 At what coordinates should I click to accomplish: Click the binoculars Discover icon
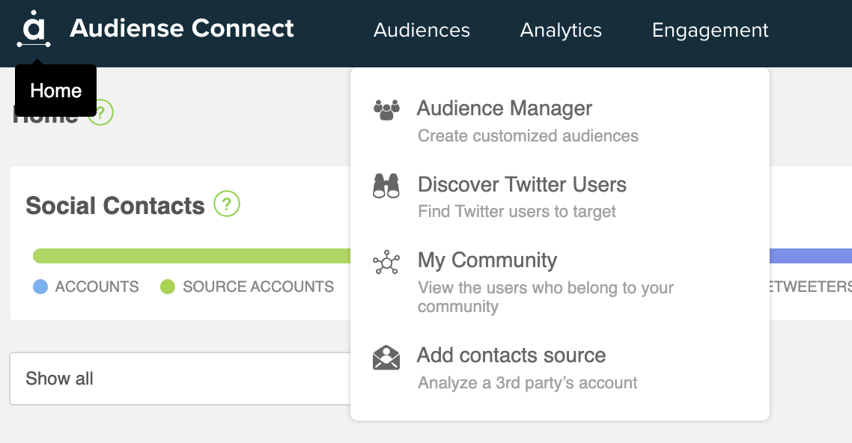[386, 186]
